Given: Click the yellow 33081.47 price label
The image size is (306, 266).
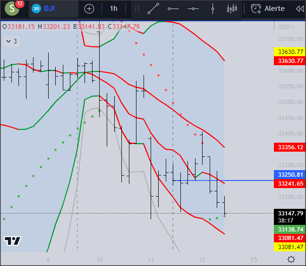Looking at the screenshot, I should (290, 247).
